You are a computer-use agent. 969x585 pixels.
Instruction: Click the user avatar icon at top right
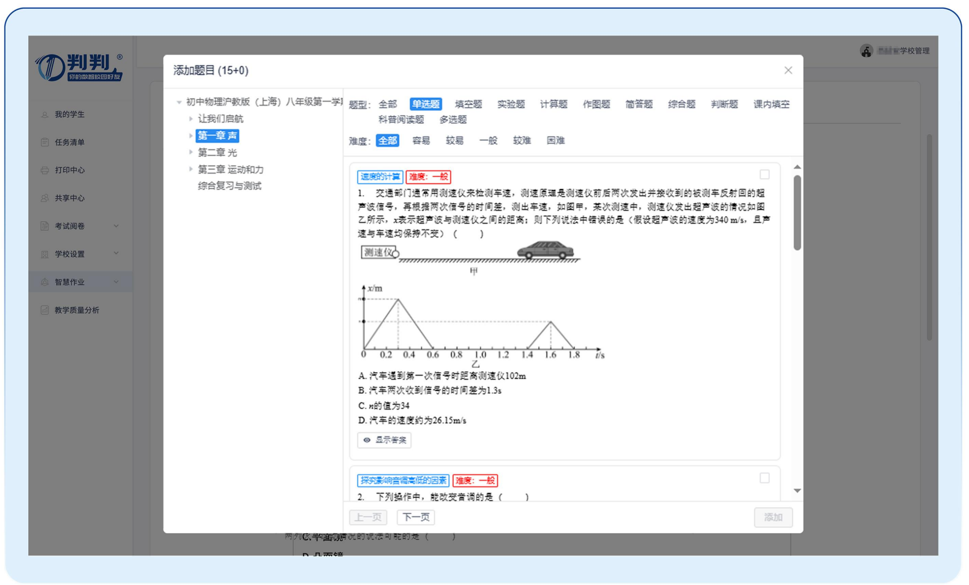pos(866,51)
